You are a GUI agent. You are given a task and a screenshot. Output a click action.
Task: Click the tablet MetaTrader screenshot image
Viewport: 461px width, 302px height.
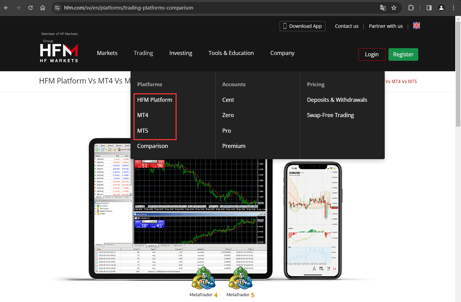click(x=181, y=209)
